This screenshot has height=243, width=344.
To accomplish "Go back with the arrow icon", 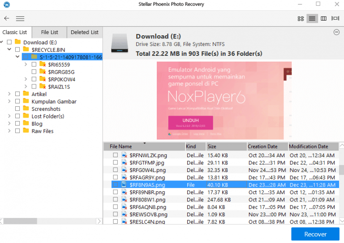I will (7, 18).
